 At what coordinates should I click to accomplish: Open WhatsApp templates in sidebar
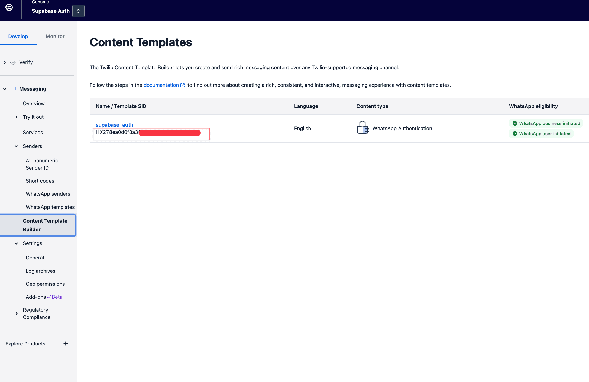tap(50, 207)
